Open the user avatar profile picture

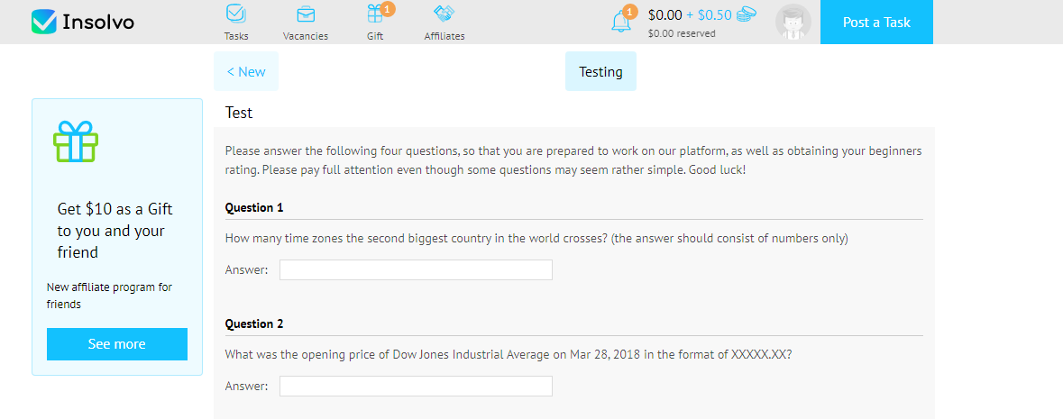[793, 23]
